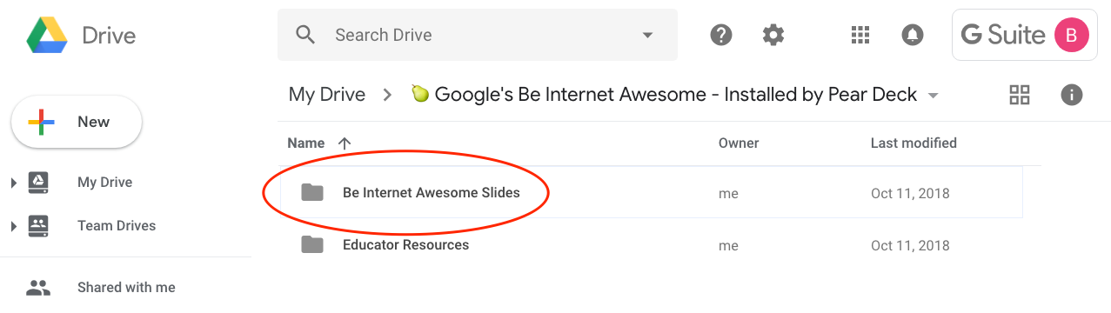This screenshot has height=313, width=1111.
Task: Open the Help question mark icon
Action: point(721,35)
